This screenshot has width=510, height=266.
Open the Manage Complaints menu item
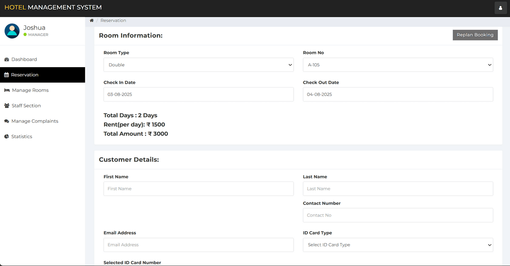[34, 121]
